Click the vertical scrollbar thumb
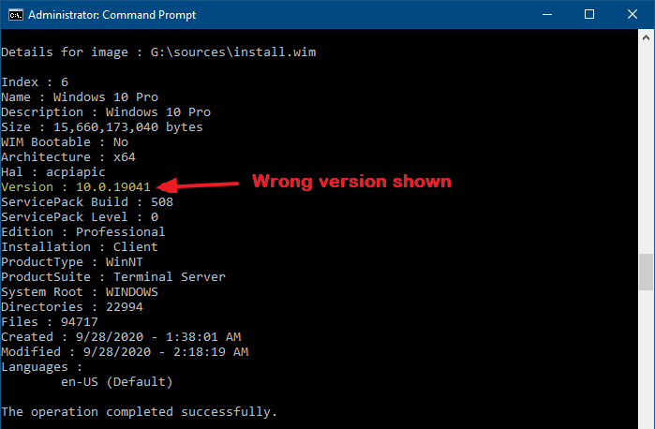Viewport: 655px width, 429px height. point(646,272)
